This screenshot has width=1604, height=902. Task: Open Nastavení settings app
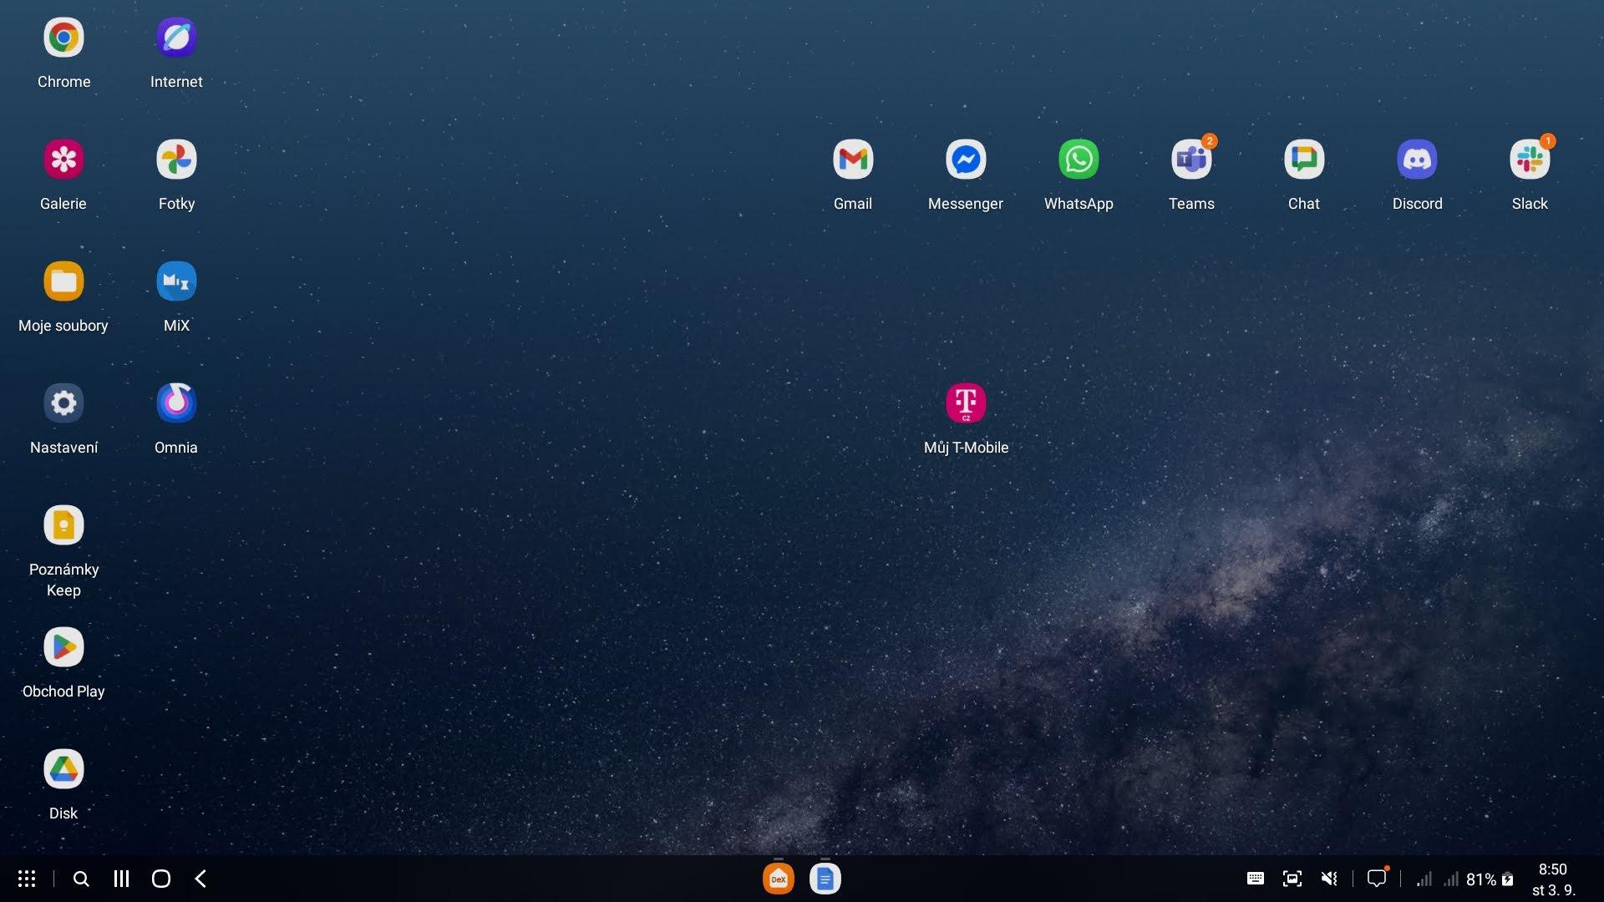click(63, 403)
